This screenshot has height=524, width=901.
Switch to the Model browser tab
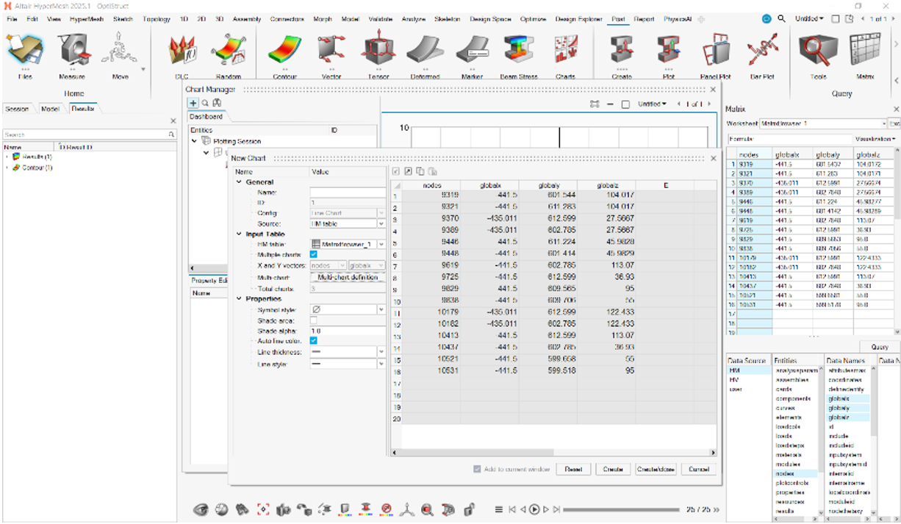pos(50,109)
